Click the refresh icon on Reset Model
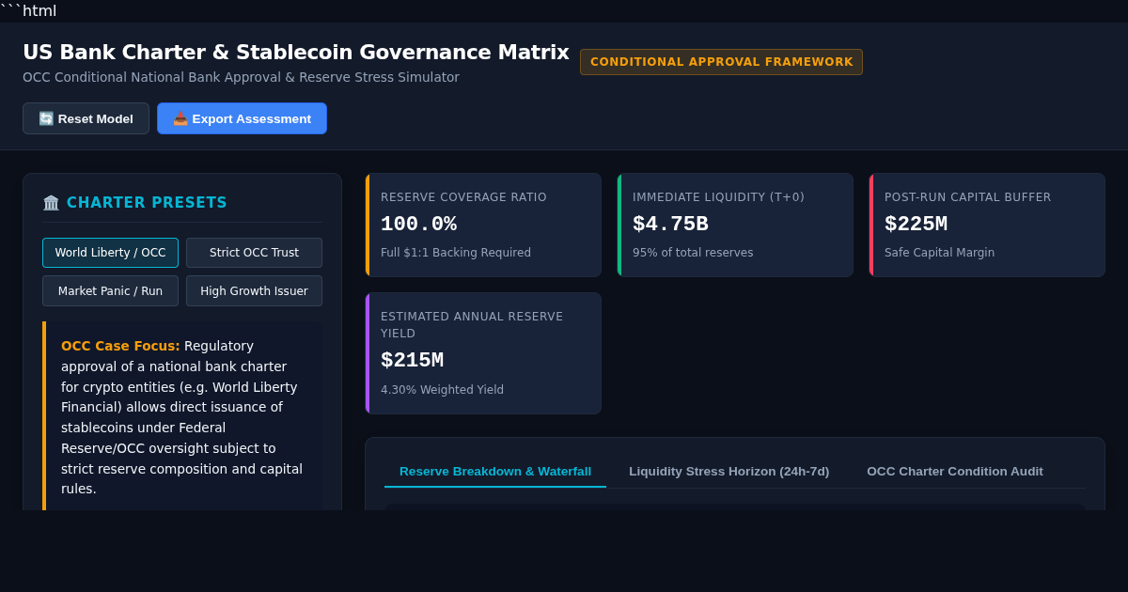 [x=46, y=118]
